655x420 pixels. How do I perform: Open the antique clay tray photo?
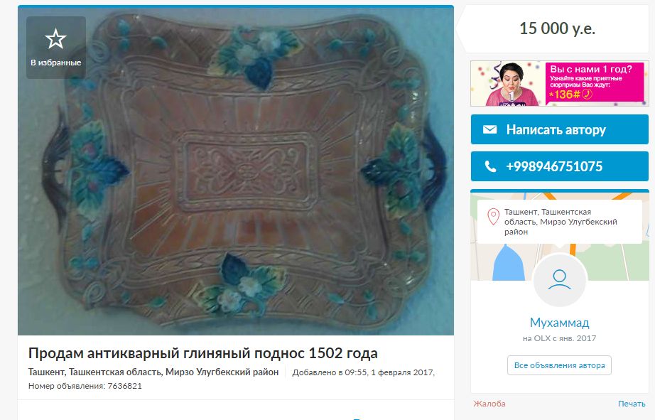click(x=236, y=171)
